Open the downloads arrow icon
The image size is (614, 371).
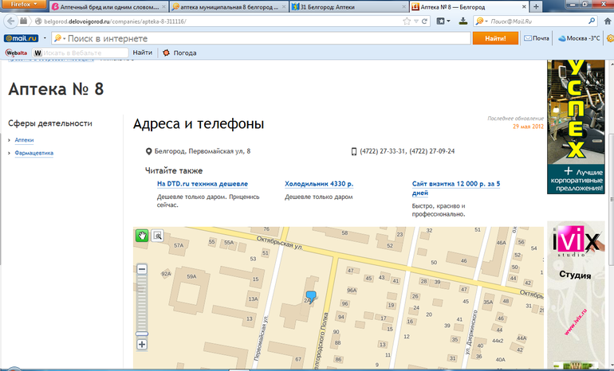point(463,21)
